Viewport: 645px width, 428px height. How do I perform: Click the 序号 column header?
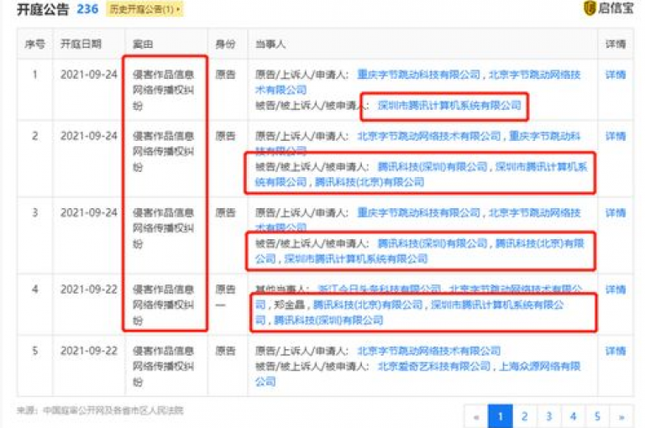tap(35, 44)
